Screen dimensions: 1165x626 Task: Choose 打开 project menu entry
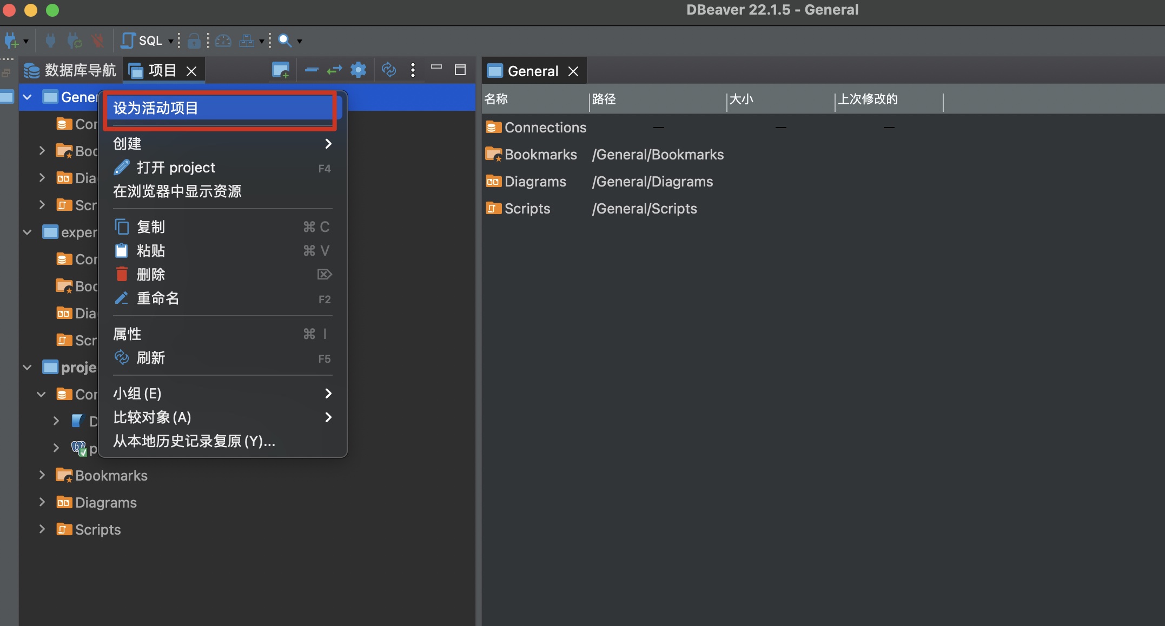click(x=222, y=168)
